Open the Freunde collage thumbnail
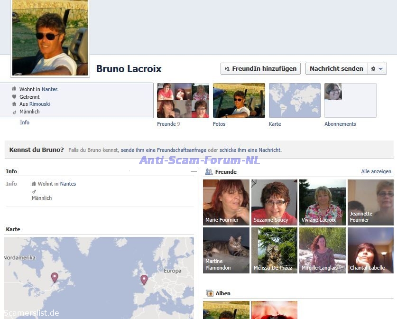Image resolution: width=397 pixels, height=319 pixels. [x=183, y=101]
